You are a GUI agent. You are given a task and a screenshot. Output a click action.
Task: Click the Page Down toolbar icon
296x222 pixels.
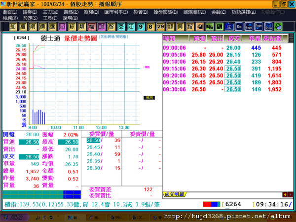tap(259, 27)
